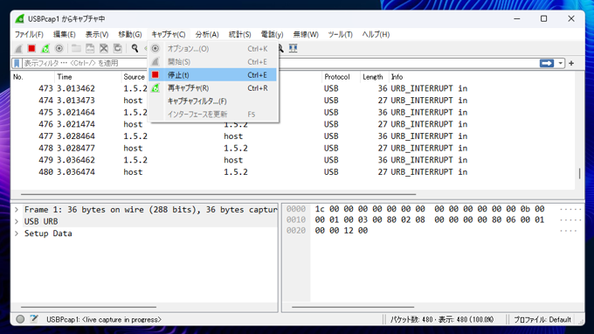Select packet row number 477
594x334 pixels.
293,136
